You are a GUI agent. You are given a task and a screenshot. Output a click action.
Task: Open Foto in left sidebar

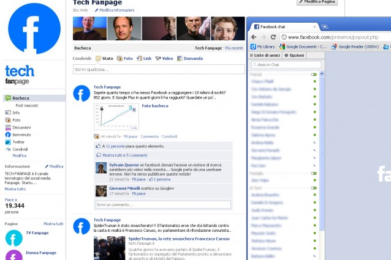click(x=17, y=120)
